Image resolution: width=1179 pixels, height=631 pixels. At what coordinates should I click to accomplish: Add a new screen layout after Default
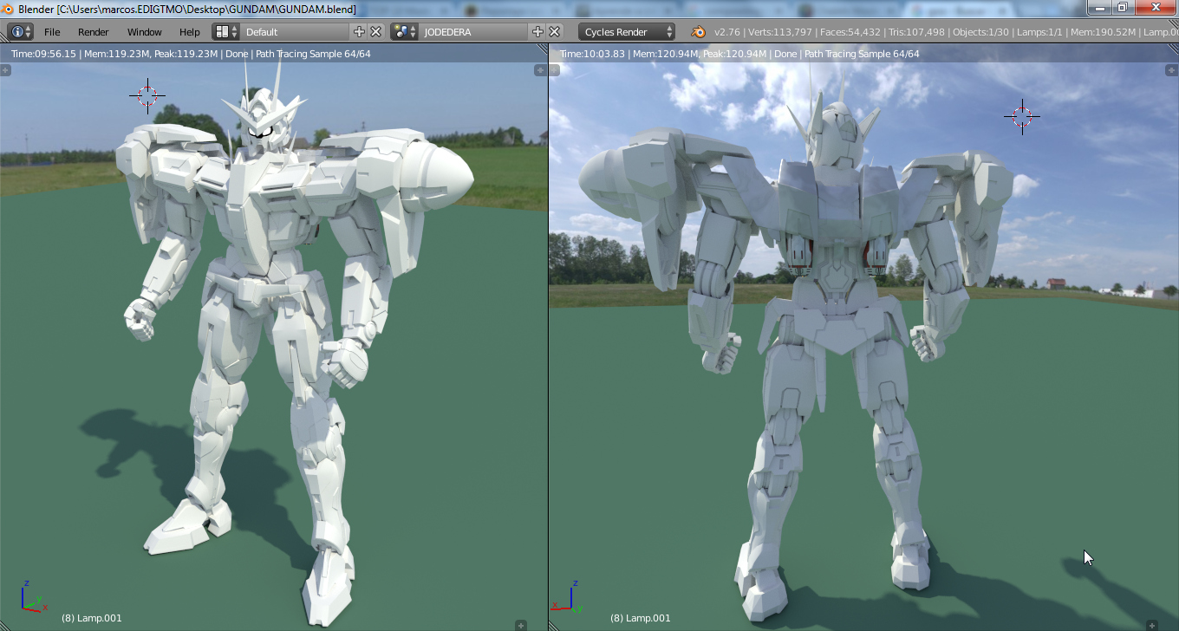tap(360, 32)
